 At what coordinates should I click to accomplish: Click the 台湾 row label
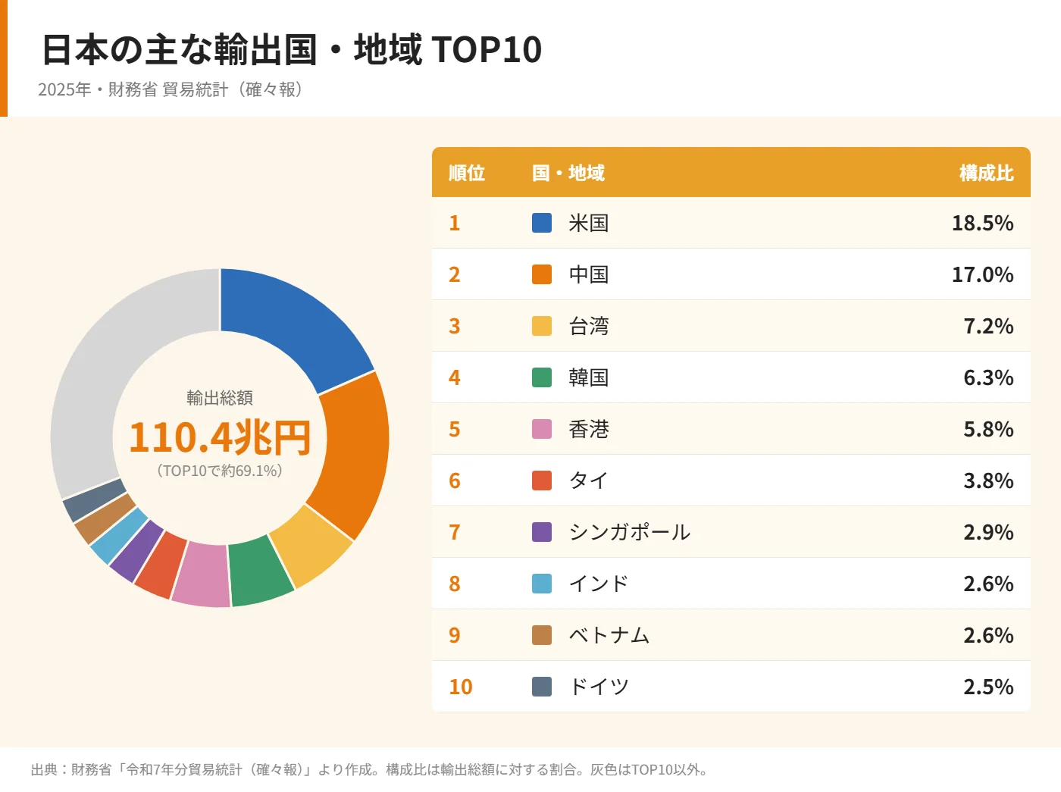point(589,326)
